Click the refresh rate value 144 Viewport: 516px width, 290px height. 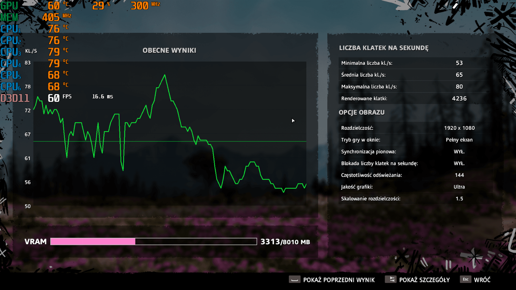click(459, 175)
